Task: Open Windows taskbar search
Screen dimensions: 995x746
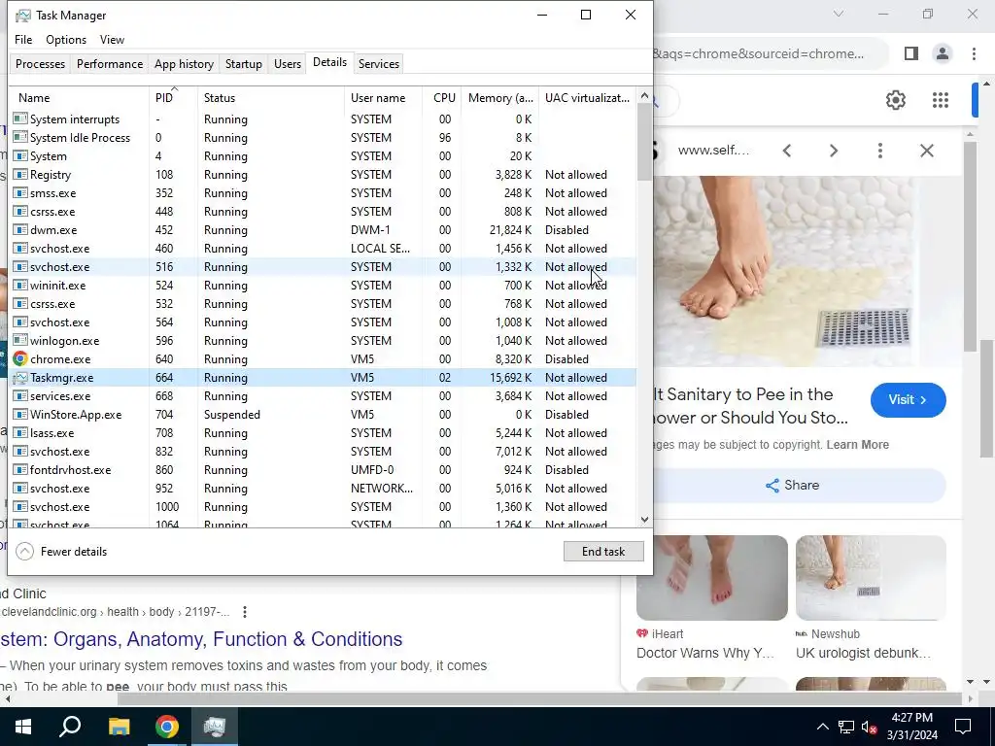Action: 70,727
